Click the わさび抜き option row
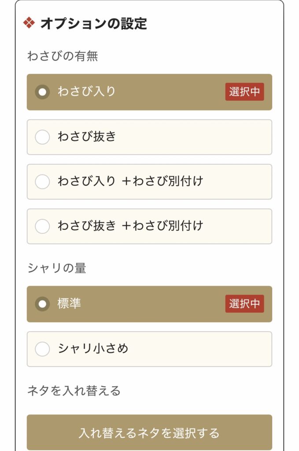The width and height of the screenshot is (299, 451). 150,137
